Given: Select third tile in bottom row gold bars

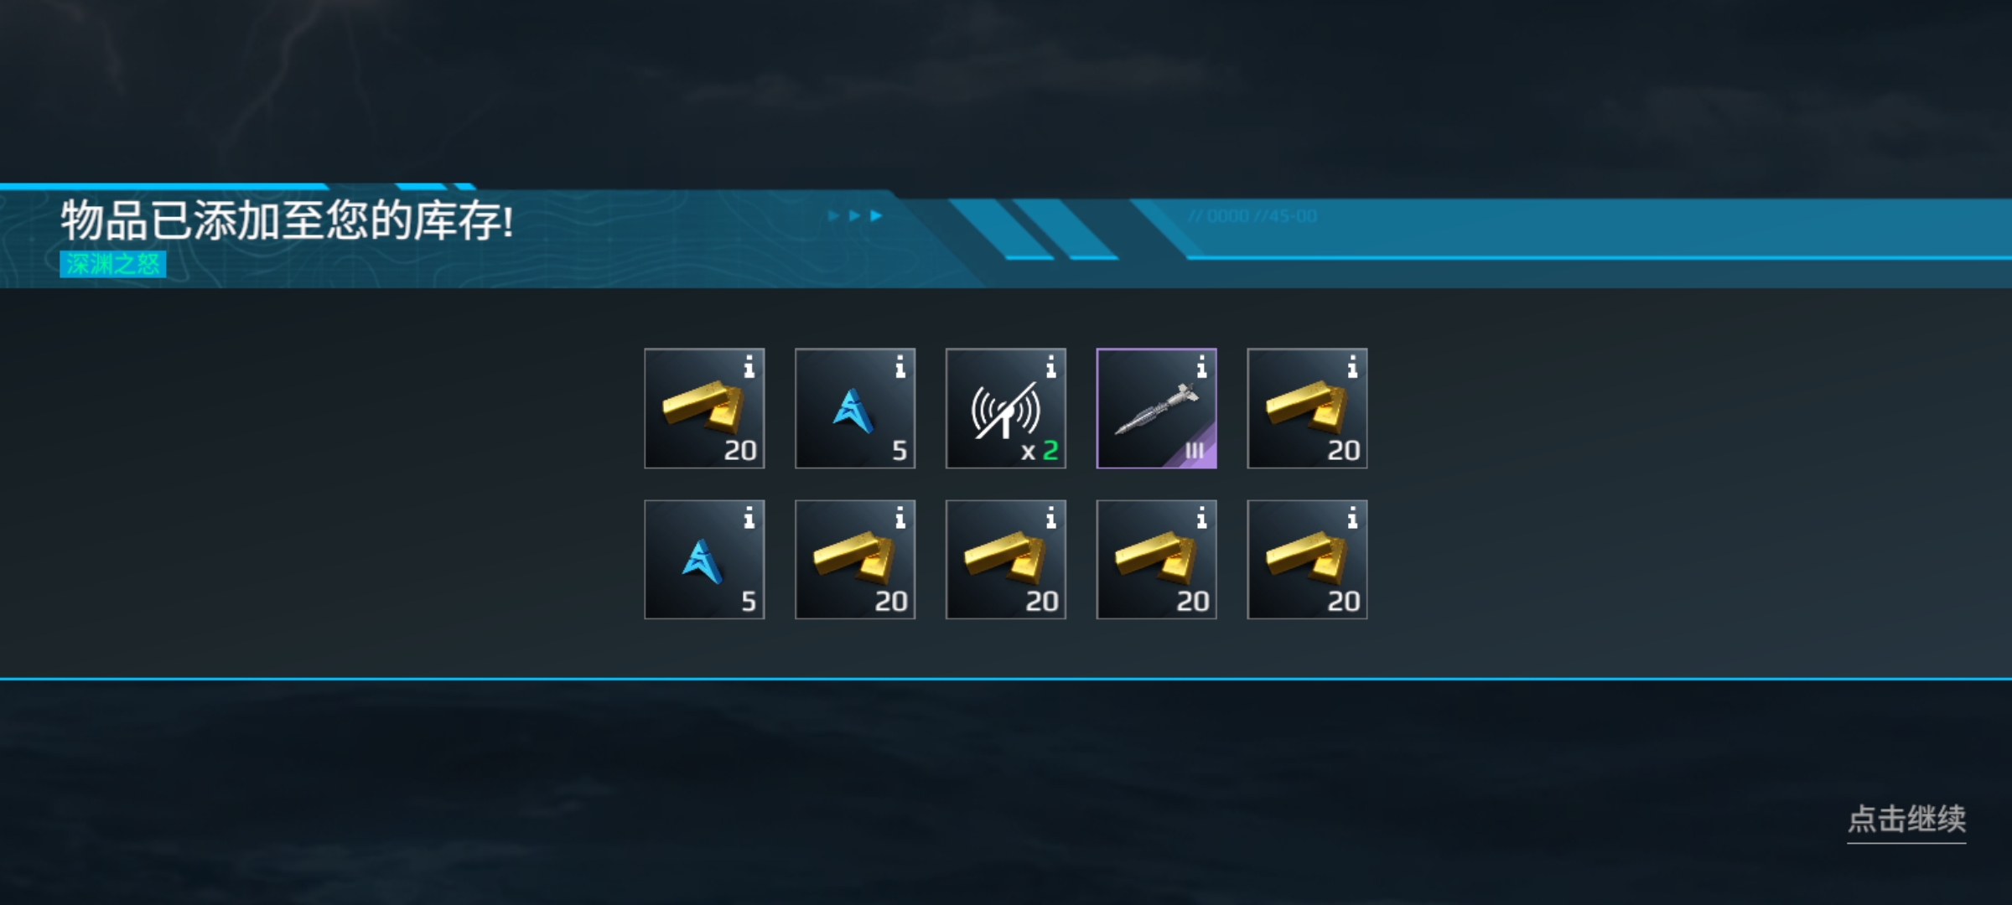Looking at the screenshot, I should pyautogui.click(x=1006, y=560).
